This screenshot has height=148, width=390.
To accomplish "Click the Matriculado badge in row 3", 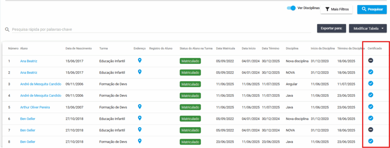I will 190,84.
